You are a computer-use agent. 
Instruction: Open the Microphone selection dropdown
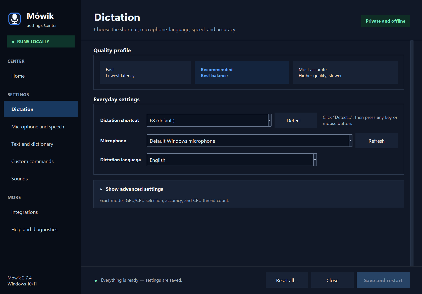tap(249, 141)
